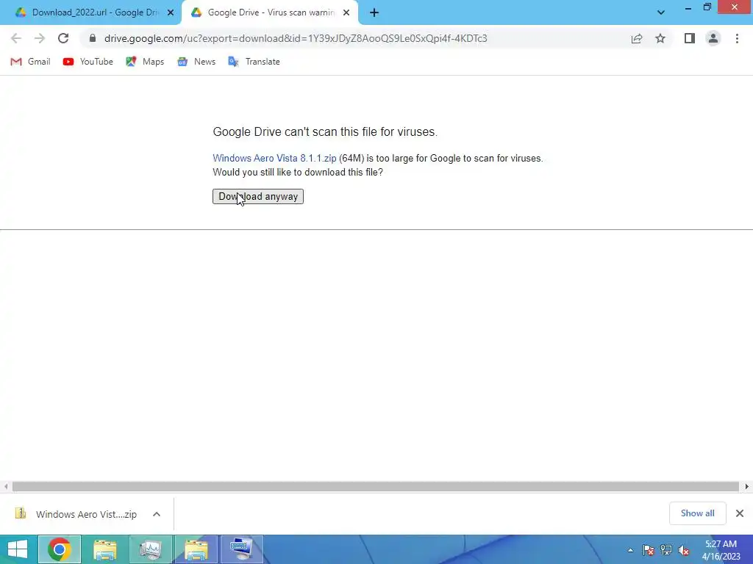Open the Chrome three-dot menu
Screen dimensions: 753x564
click(737, 38)
